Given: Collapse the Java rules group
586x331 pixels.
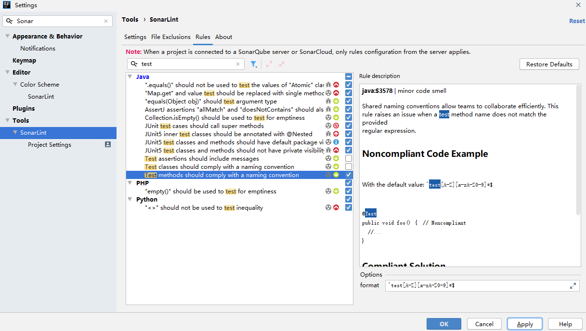Looking at the screenshot, I should tap(130, 76).
